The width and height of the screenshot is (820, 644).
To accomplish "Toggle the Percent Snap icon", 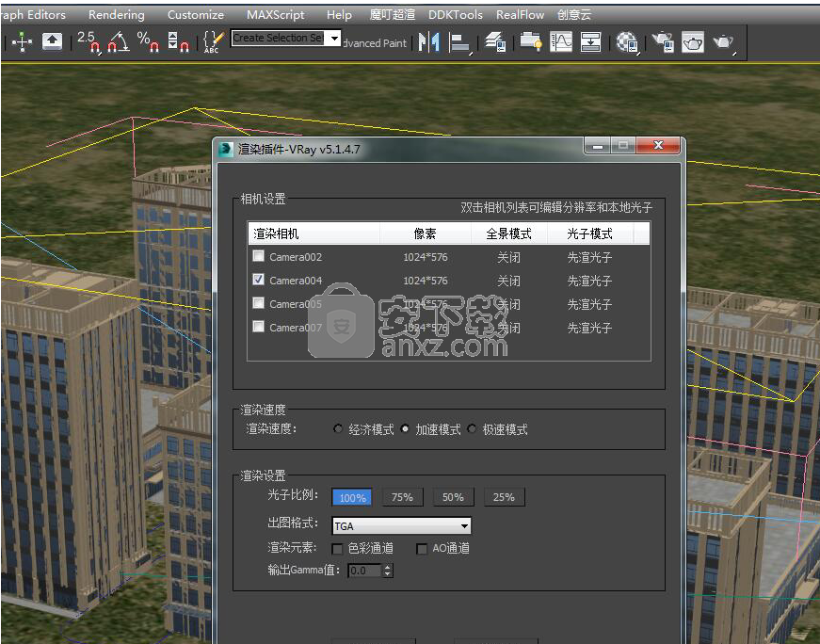I will pyautogui.click(x=148, y=41).
